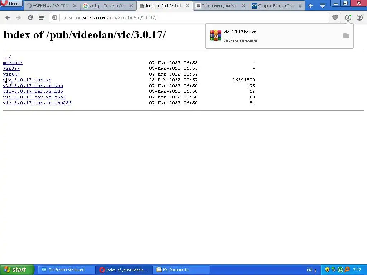367x275 pixels.
Task: Open the win32/ directory link
Action: click(11, 68)
